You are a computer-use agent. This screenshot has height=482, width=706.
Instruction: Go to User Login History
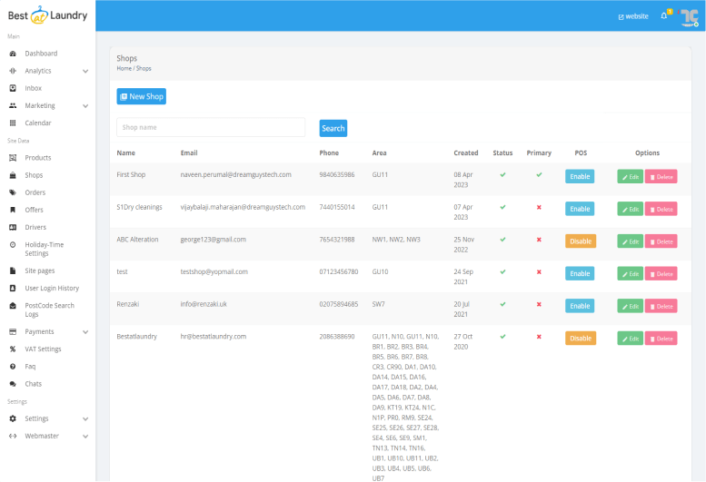(52, 288)
